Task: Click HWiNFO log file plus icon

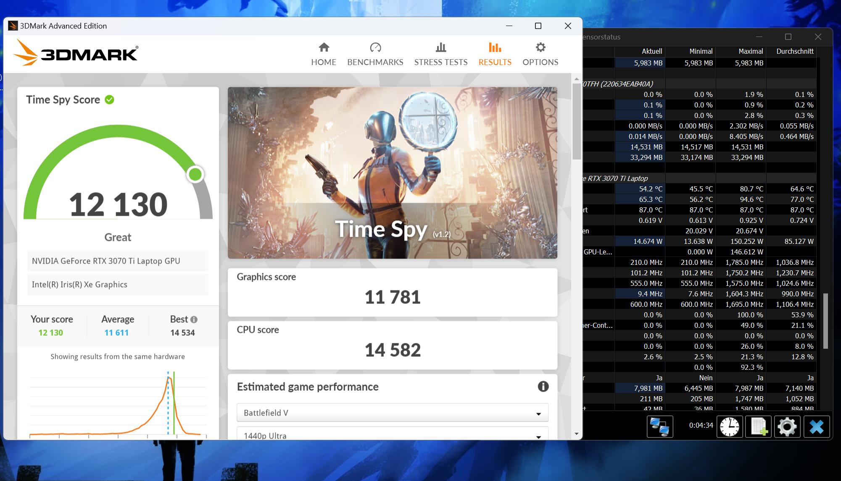Action: 759,426
